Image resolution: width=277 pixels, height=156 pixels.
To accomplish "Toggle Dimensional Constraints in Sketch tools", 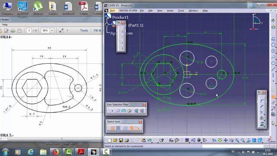I will pos(138,128).
